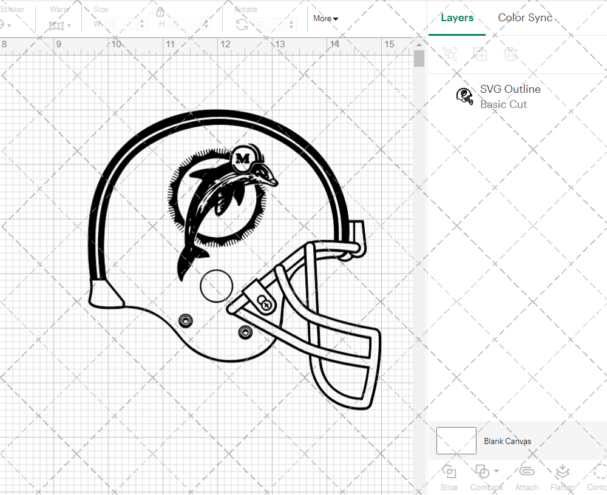
Task: Click the group/add icon in the Layers panel
Action: click(449, 54)
